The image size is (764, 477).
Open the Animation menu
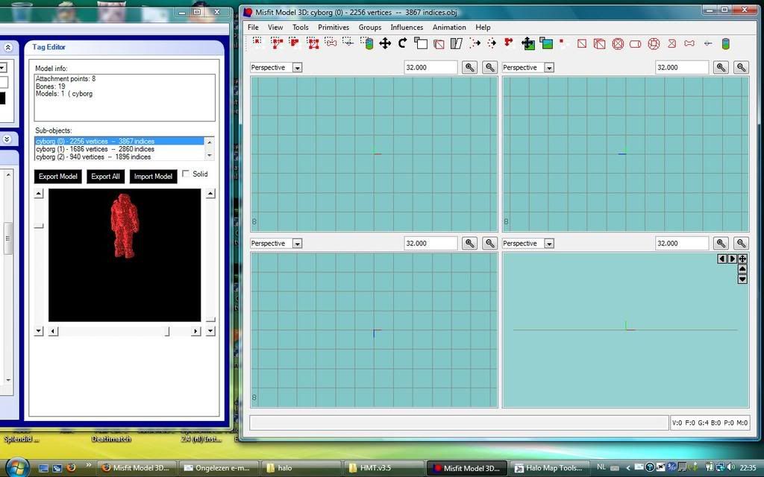[449, 28]
